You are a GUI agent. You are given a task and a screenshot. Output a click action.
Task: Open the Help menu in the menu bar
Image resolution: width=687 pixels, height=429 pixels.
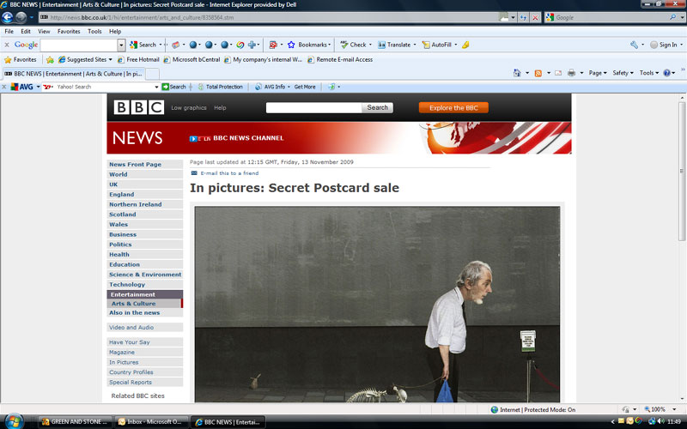point(115,32)
